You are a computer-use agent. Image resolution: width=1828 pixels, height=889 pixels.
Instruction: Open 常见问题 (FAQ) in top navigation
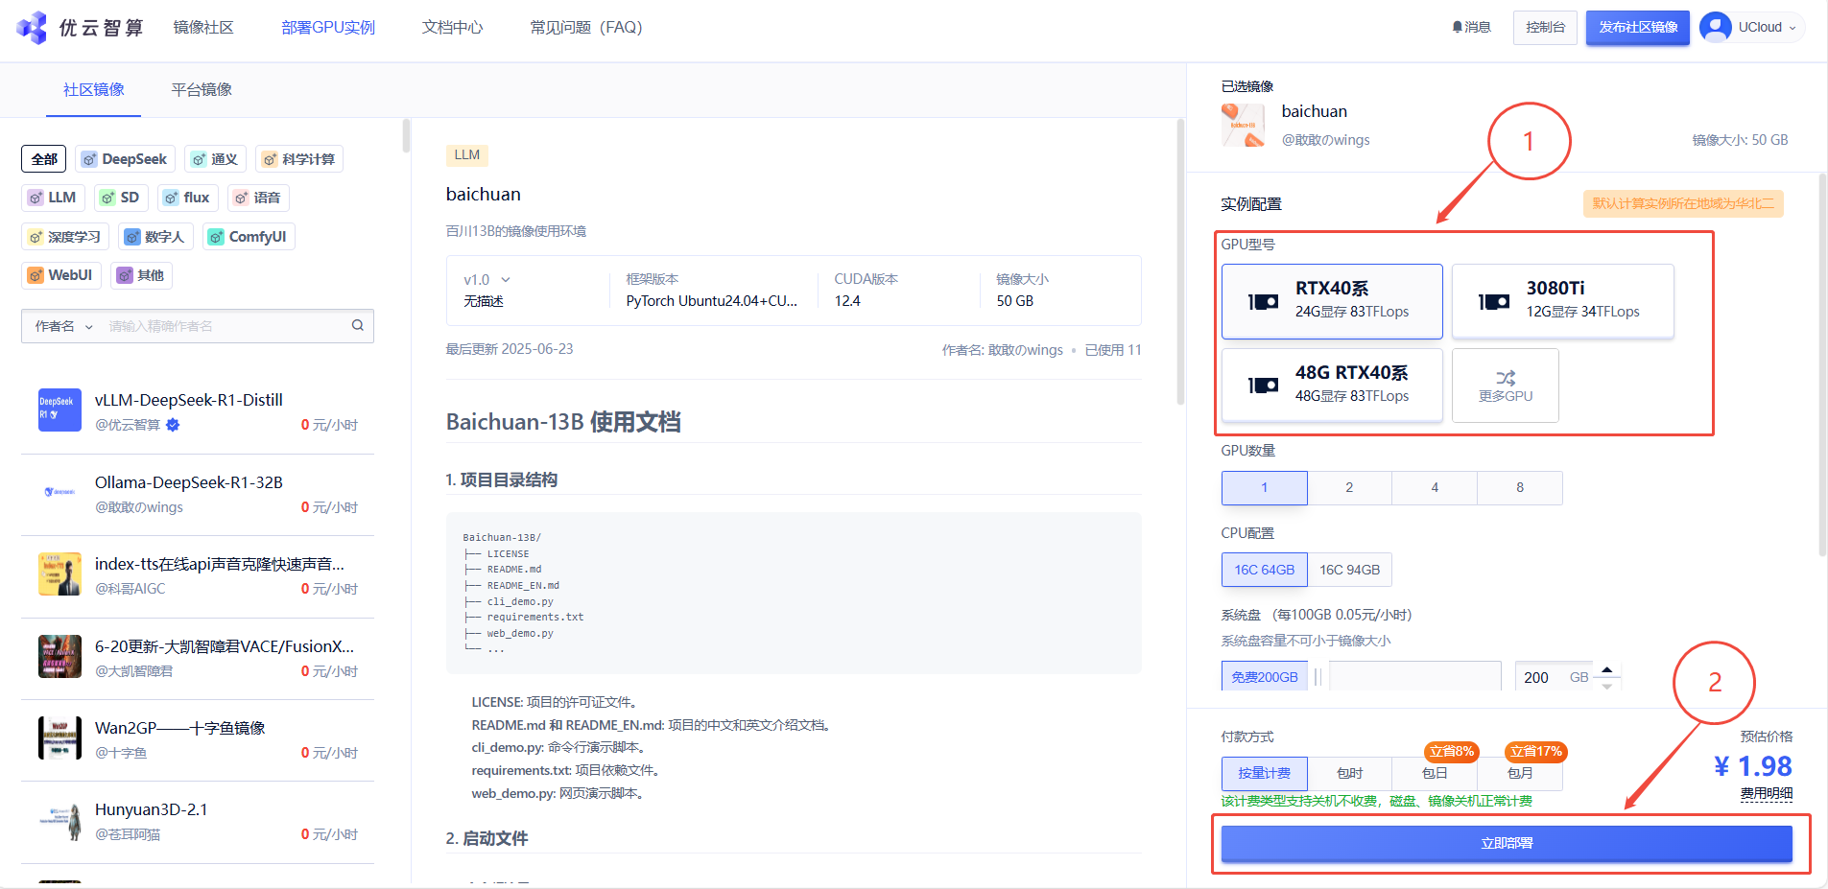(586, 28)
